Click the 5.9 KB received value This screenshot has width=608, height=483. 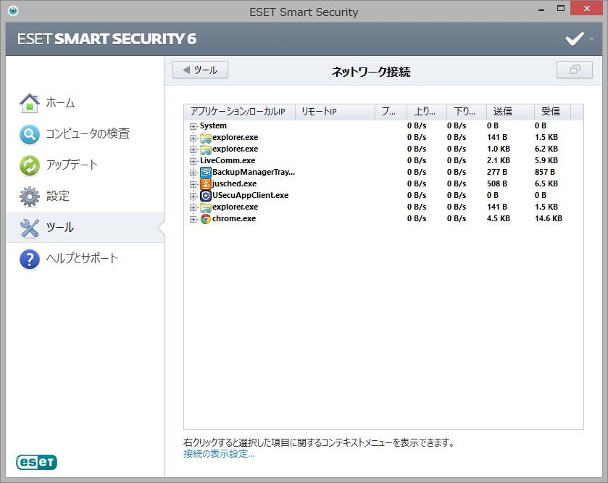click(x=546, y=160)
